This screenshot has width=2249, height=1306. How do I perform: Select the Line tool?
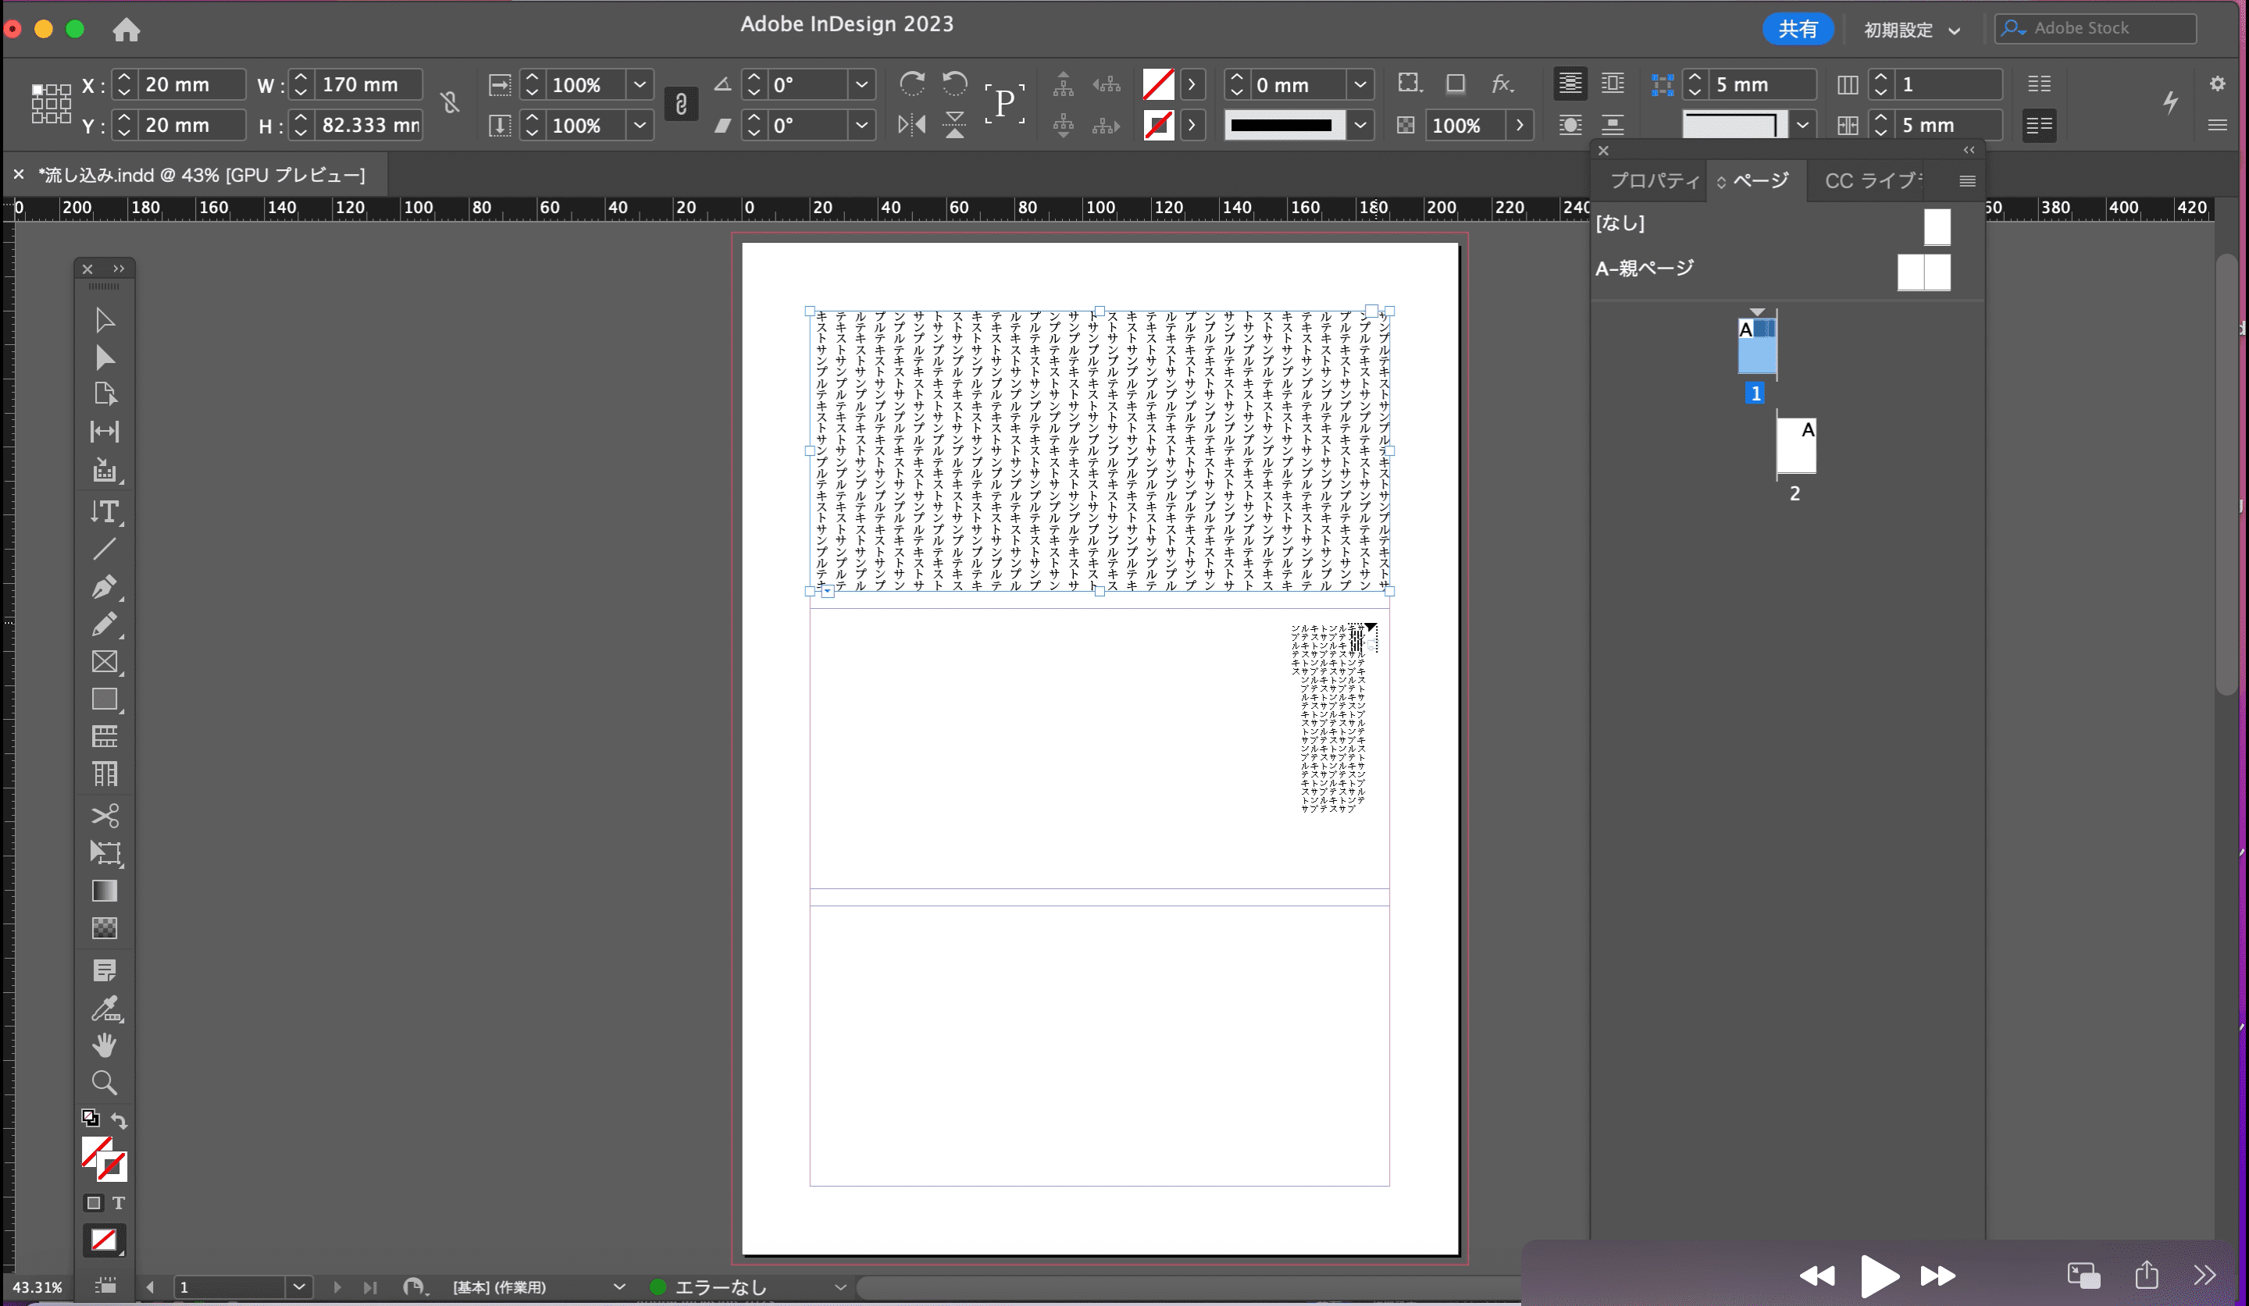(x=105, y=549)
